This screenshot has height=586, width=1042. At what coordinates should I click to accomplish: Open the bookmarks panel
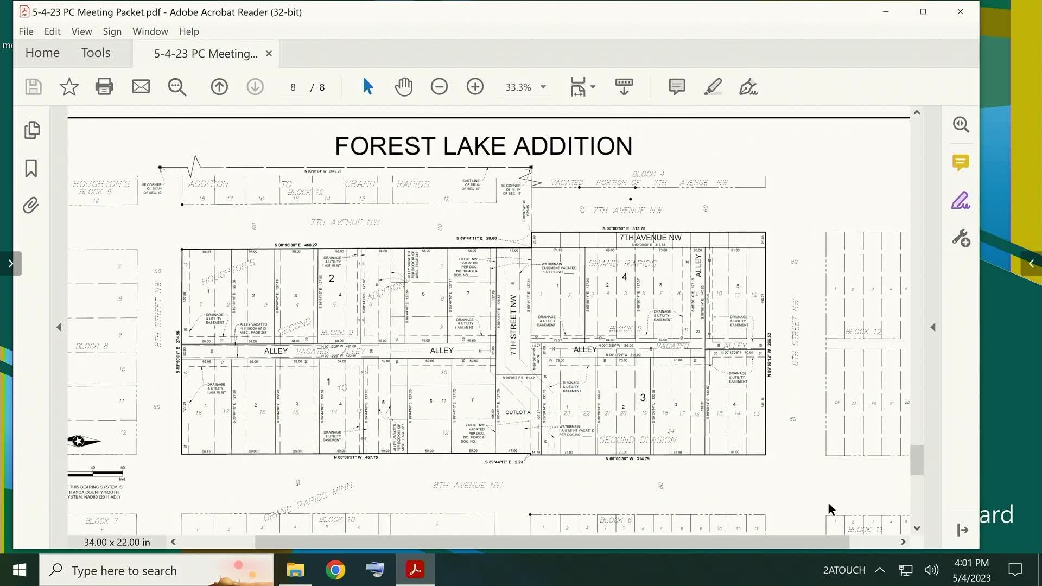[x=31, y=168]
